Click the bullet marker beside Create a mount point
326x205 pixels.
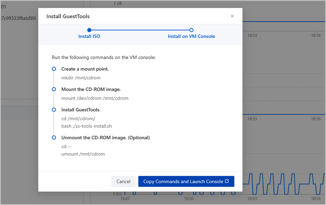(x=54, y=69)
